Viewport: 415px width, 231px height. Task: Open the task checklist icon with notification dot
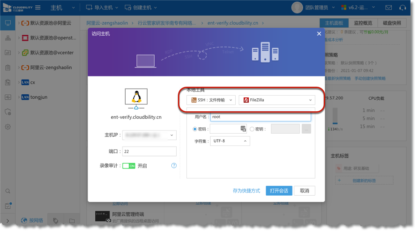[8, 206]
